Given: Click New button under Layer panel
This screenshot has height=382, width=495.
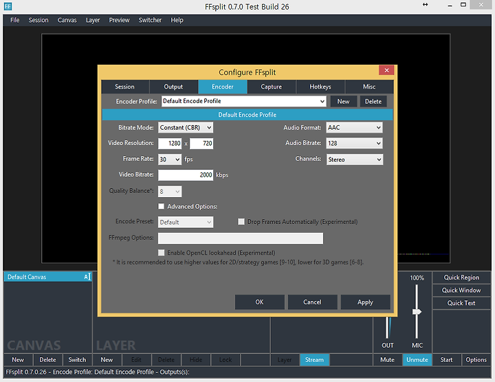Looking at the screenshot, I should [x=107, y=359].
